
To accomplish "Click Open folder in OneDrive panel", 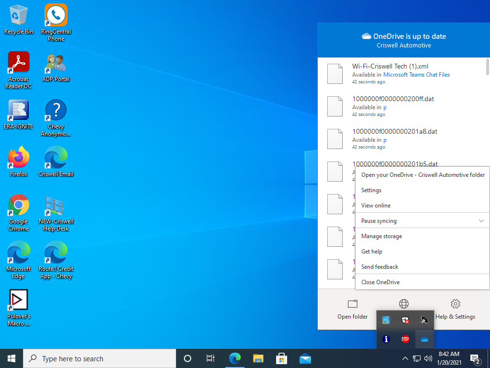I will coord(353,309).
